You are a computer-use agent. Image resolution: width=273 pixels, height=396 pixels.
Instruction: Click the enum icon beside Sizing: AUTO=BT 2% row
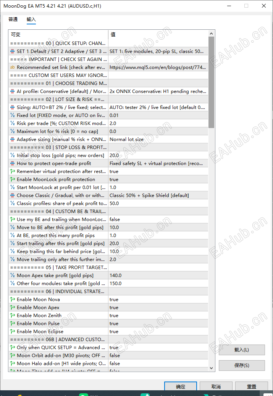[x=12, y=107]
